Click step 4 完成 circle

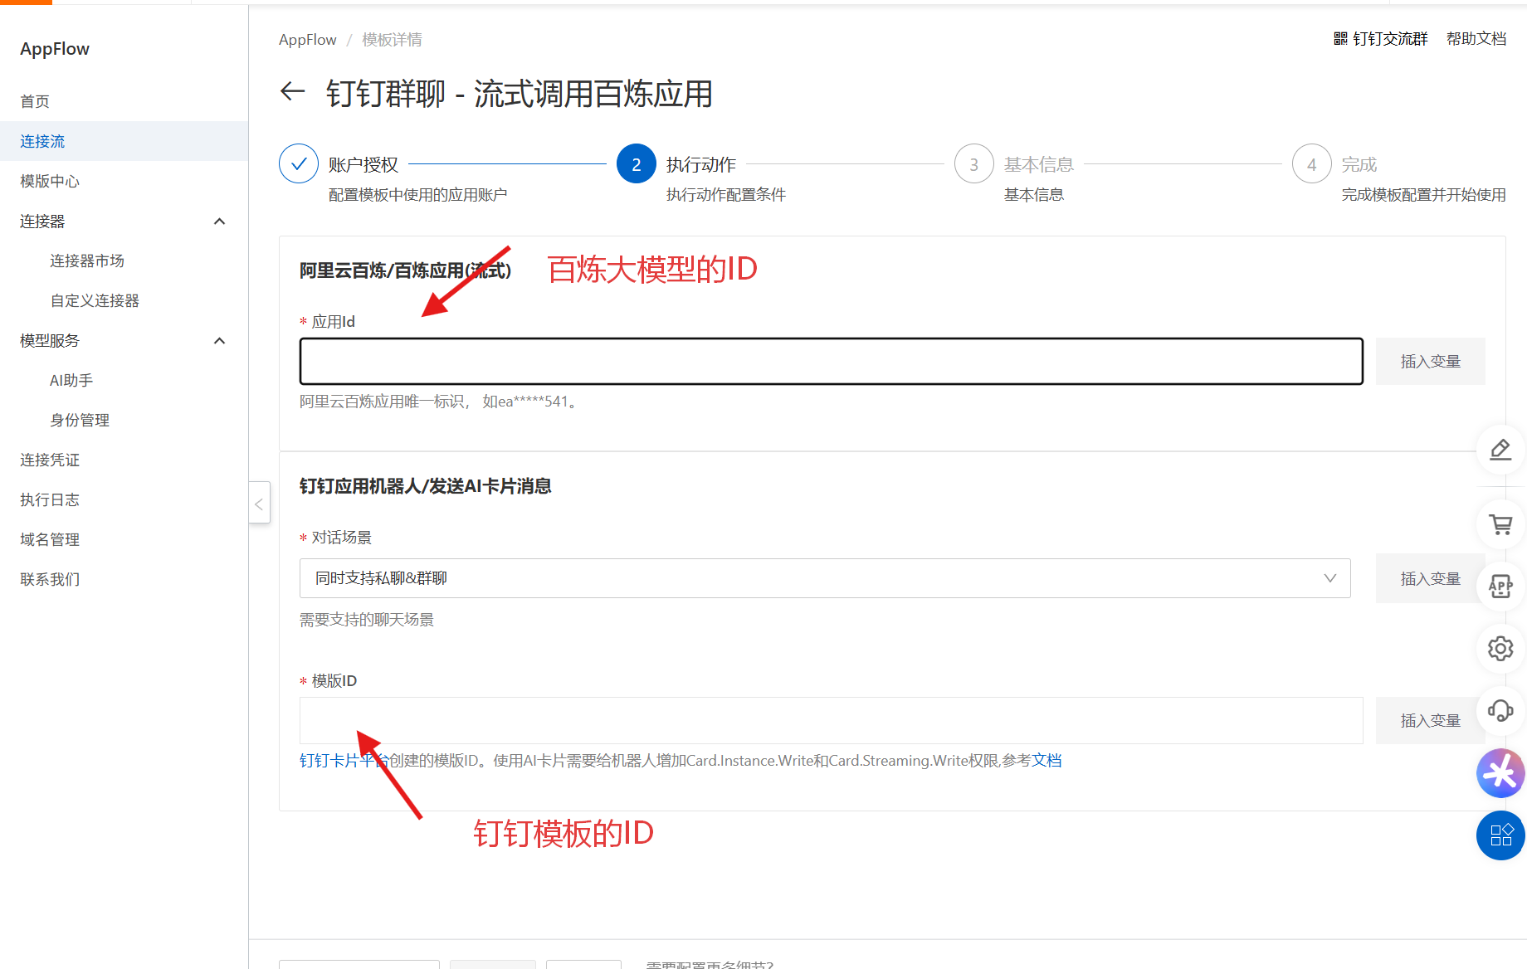click(x=1312, y=163)
